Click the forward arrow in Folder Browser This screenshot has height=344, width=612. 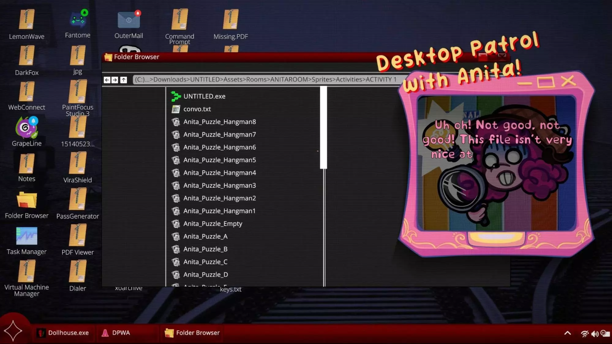[x=115, y=80]
